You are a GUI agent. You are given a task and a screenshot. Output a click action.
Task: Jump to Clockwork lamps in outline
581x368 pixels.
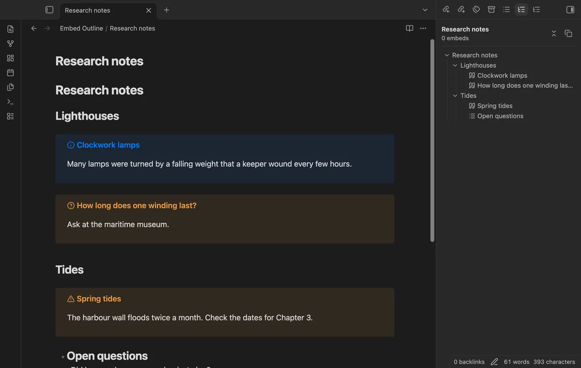pyautogui.click(x=502, y=76)
